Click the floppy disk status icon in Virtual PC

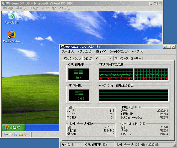point(16,134)
